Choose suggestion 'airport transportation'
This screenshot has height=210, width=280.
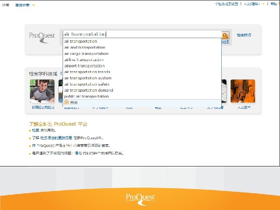142,66
